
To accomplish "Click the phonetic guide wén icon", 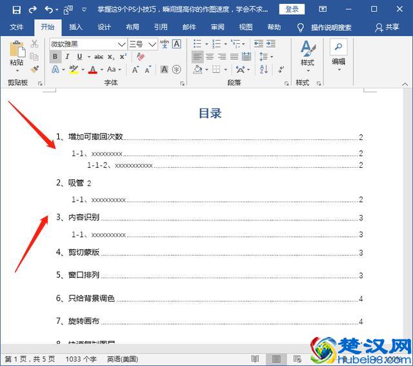I will pos(165,44).
